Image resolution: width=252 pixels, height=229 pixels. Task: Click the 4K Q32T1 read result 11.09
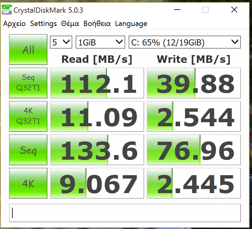click(97, 116)
